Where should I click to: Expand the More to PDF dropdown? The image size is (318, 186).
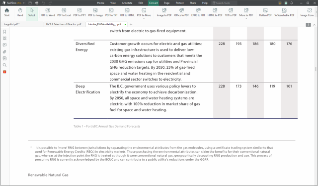coord(246,13)
